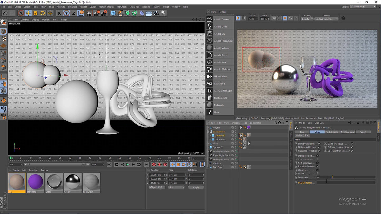Click the SSS Set Name input field
381x214 pixels.
[x=346, y=183]
